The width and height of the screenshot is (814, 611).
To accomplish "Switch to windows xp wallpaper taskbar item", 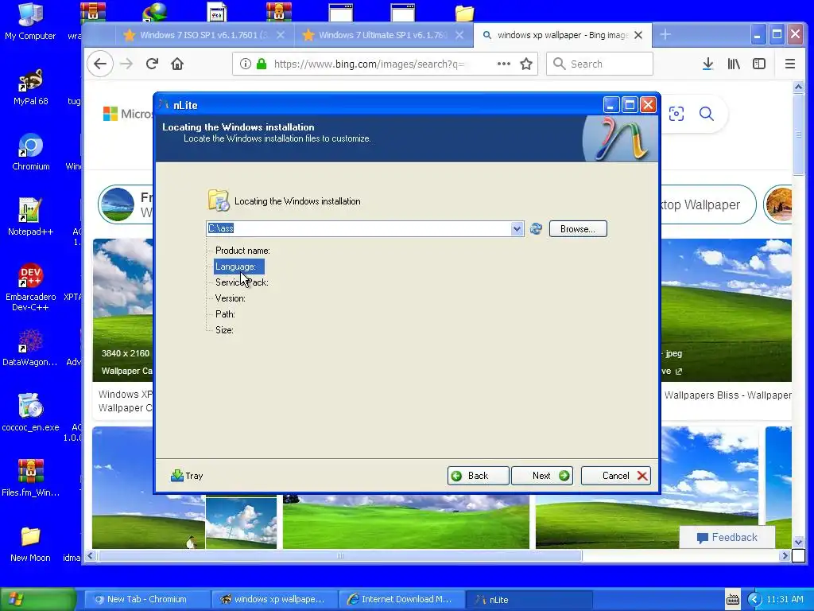I will point(274,599).
